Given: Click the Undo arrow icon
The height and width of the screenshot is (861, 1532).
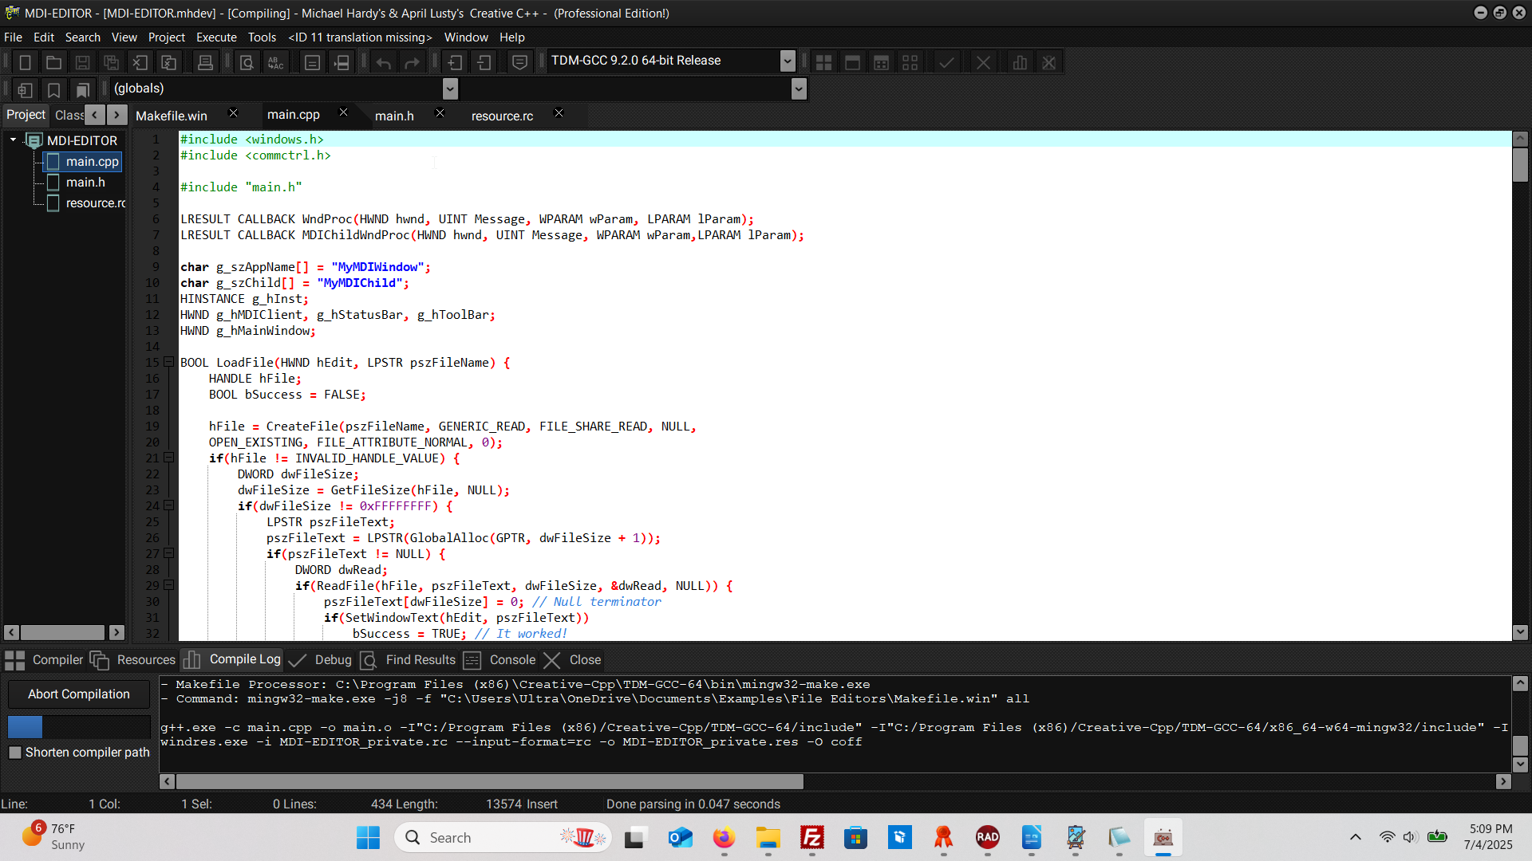Looking at the screenshot, I should pos(384,62).
